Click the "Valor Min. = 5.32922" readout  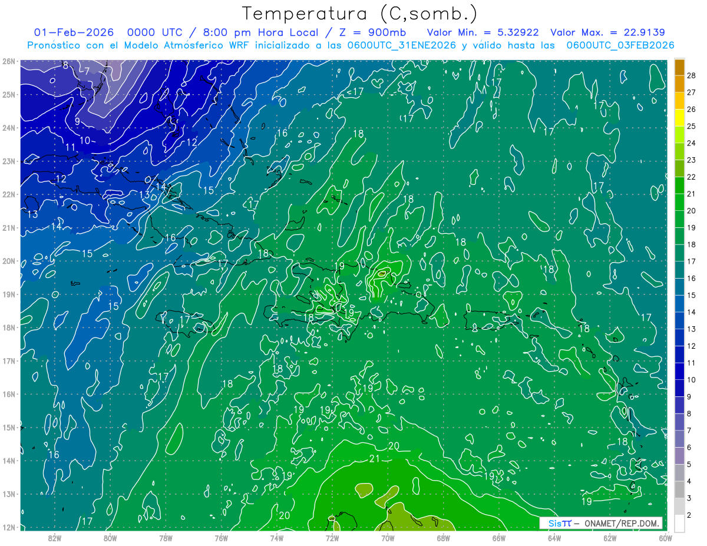(x=483, y=32)
